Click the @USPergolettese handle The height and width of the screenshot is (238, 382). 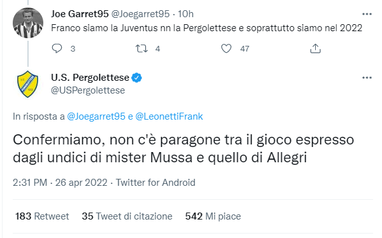(88, 90)
